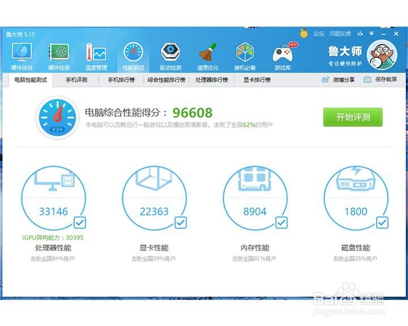Click the graphics score 22363
The height and width of the screenshot is (326, 408).
pos(154,211)
